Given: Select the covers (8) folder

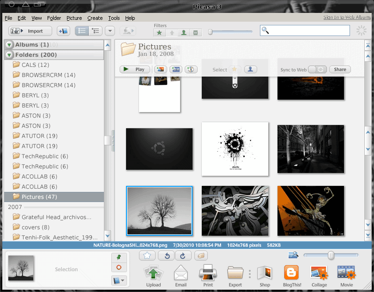Looking at the screenshot, I should point(54,227).
